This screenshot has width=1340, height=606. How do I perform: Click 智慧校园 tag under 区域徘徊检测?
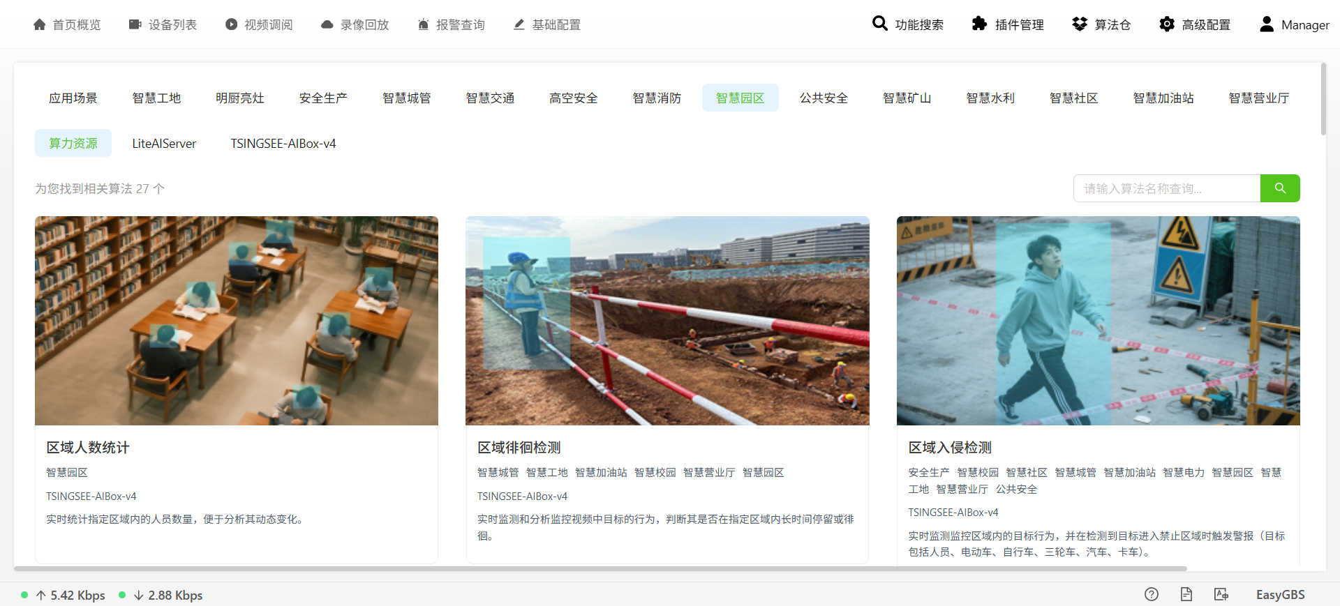(655, 473)
